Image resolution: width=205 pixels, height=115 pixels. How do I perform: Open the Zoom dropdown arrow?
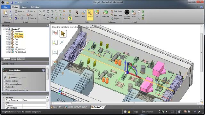coord(36,19)
